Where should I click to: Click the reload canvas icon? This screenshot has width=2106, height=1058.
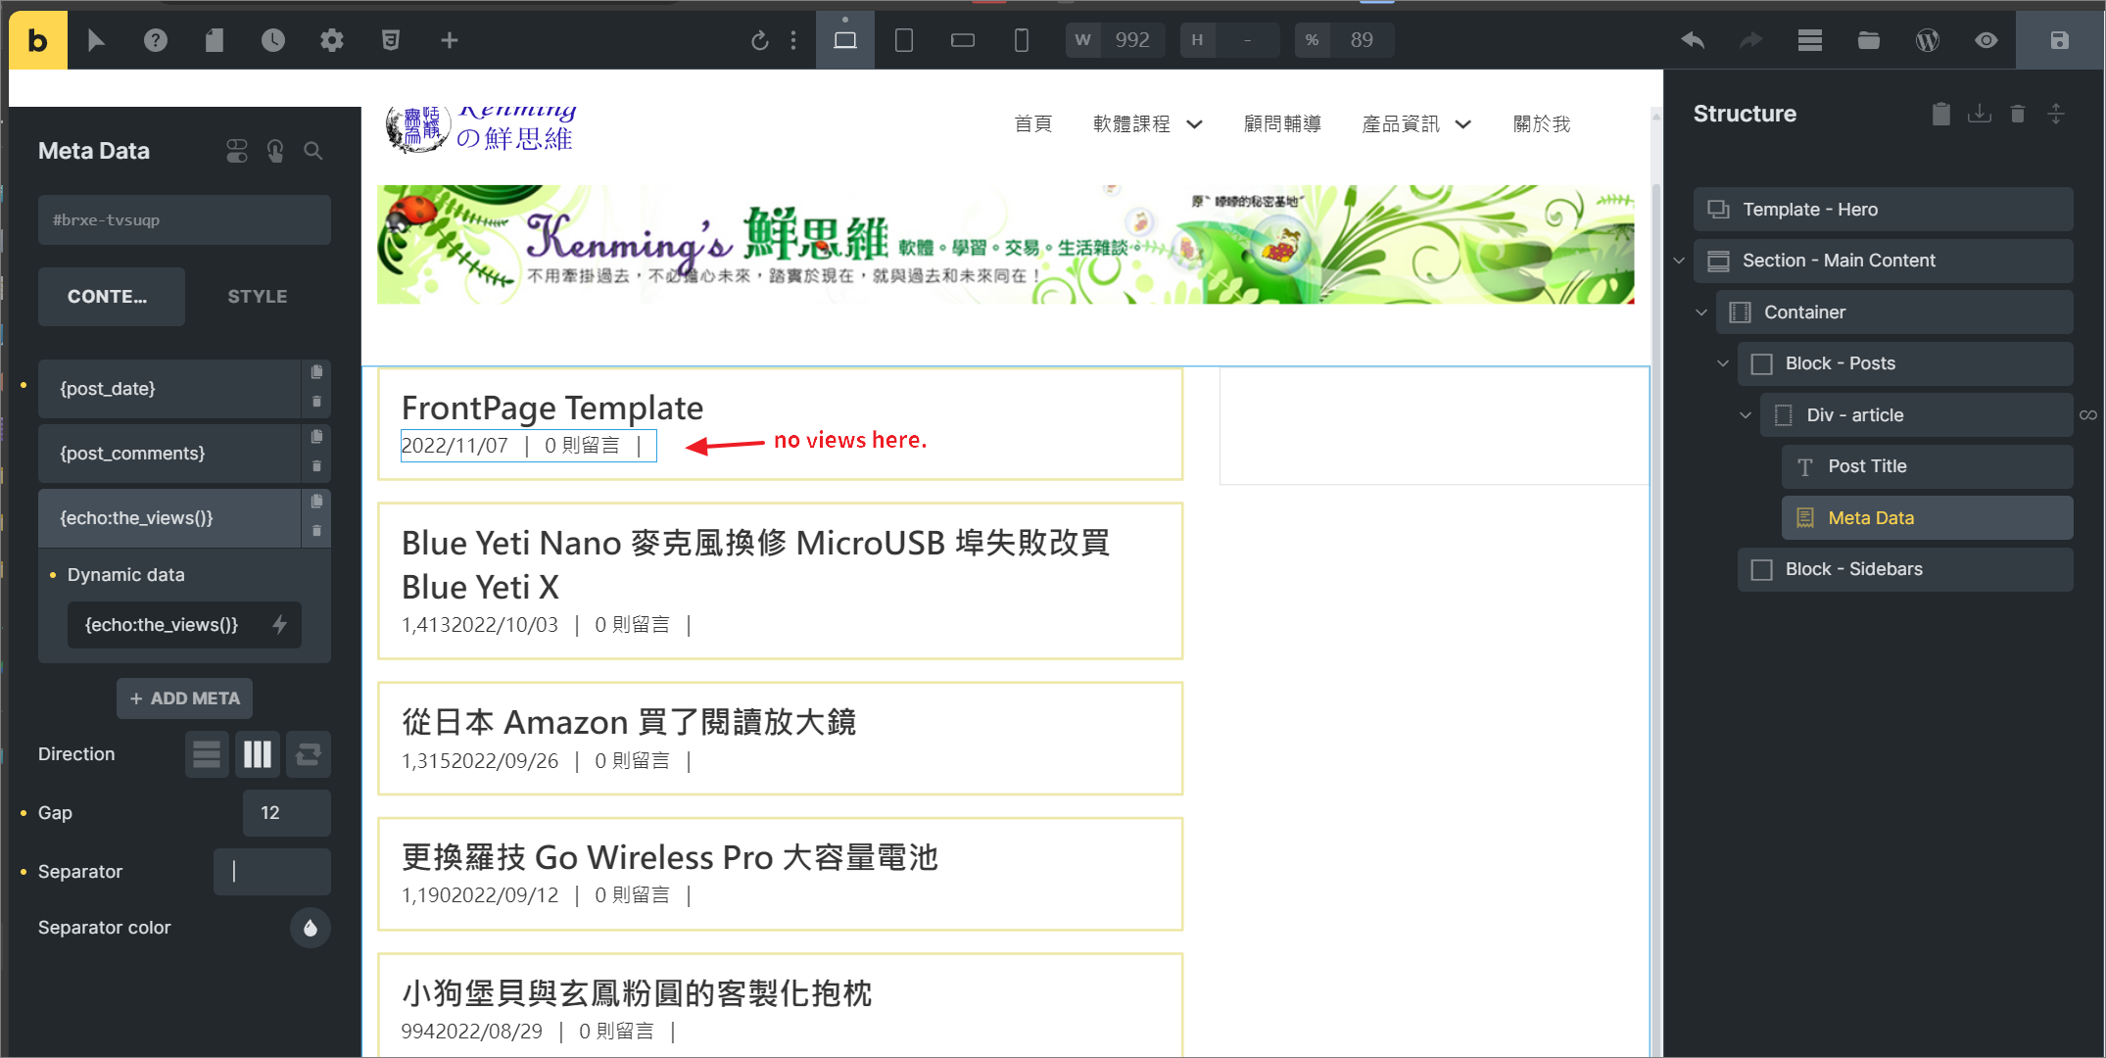[x=759, y=40]
